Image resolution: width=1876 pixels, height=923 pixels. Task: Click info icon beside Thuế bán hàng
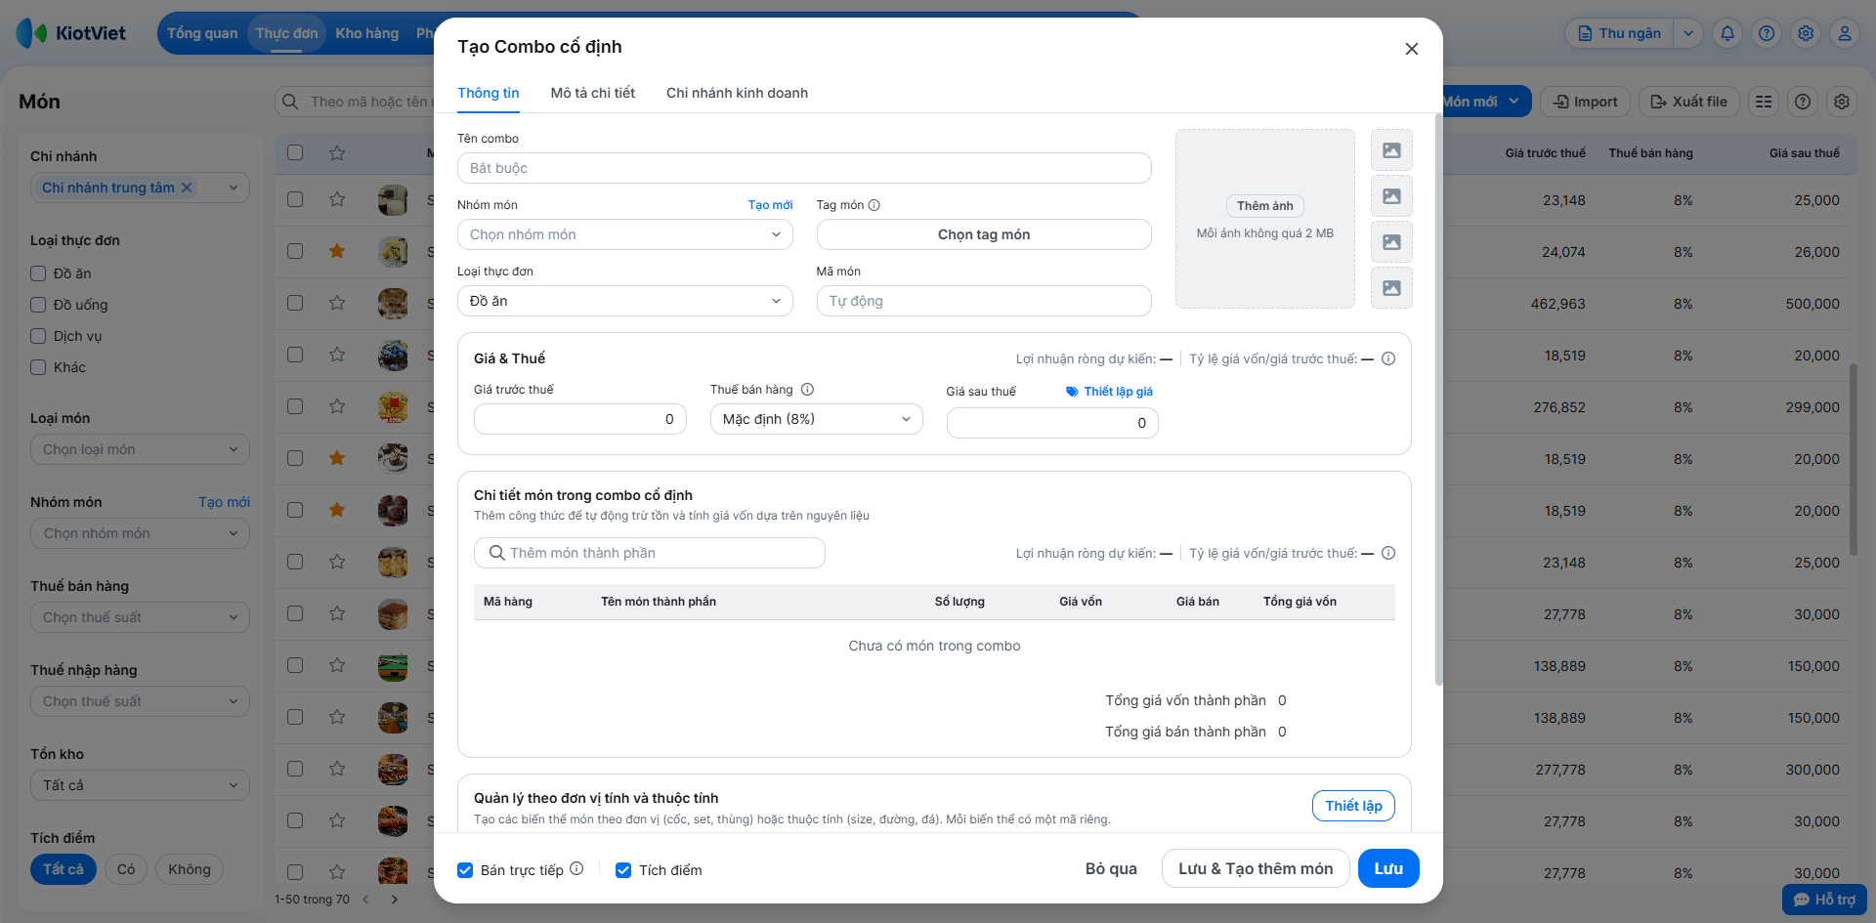pos(808,390)
